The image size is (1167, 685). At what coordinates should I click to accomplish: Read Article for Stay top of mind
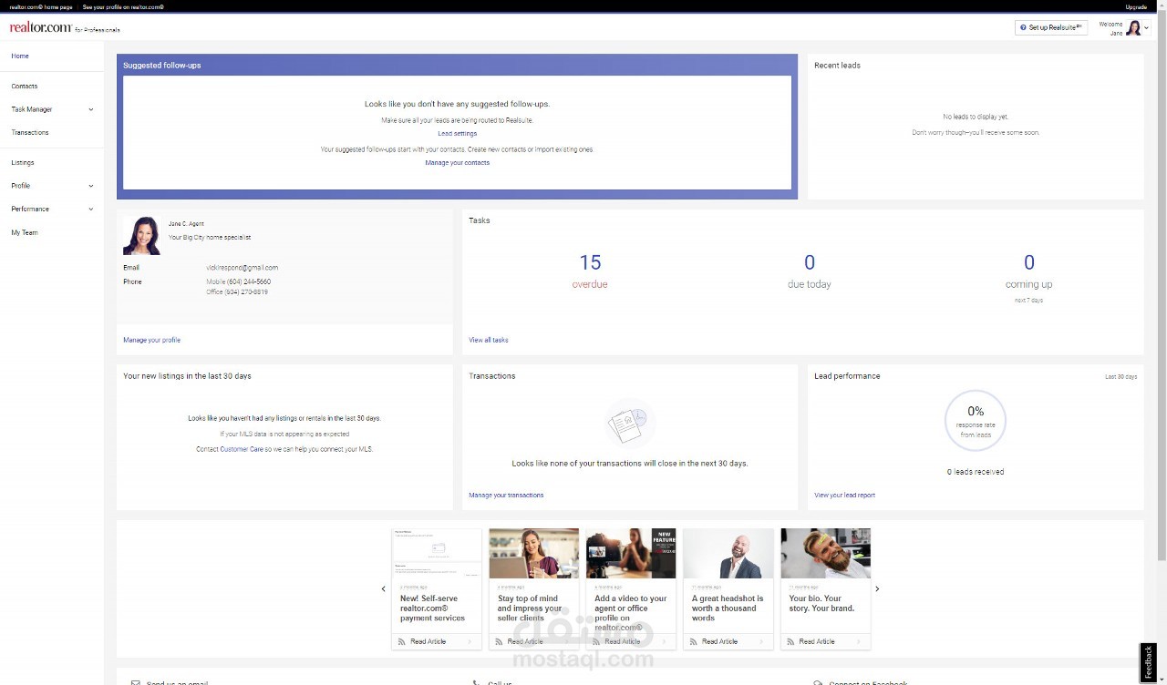click(x=525, y=641)
